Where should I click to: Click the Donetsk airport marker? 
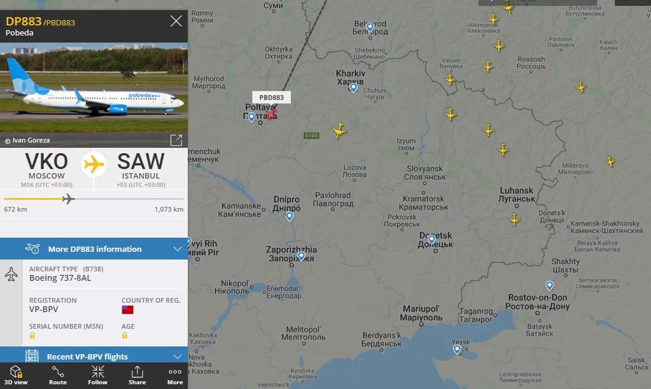coord(431,239)
